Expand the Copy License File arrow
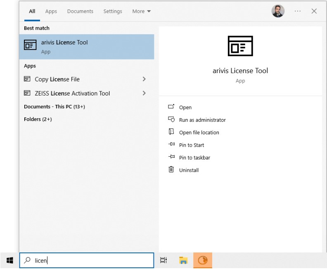The width and height of the screenshot is (327, 269). [x=144, y=79]
